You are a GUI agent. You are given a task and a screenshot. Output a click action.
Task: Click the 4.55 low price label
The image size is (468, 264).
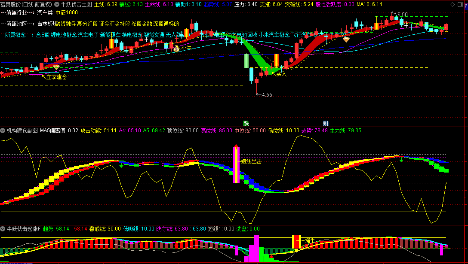(x=266, y=94)
